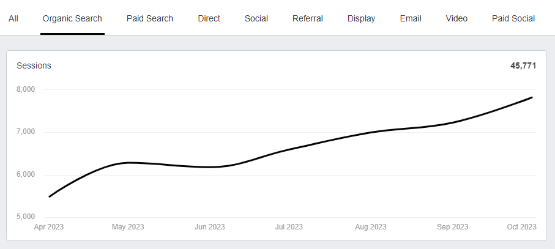Open the Video tab

point(456,18)
